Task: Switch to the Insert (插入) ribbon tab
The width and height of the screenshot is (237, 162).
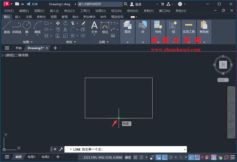Action: (x=18, y=17)
